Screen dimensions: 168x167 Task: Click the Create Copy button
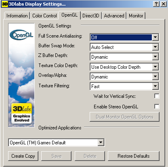[23, 156]
